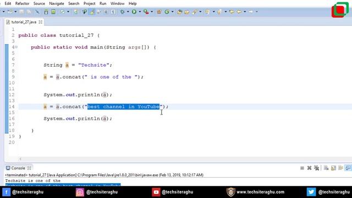Toggle the toolbar icon right of the highlighter

tap(99, 12)
